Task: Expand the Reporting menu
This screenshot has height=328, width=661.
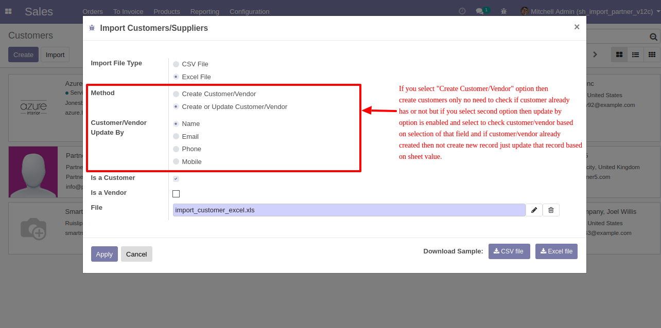Action: click(x=205, y=11)
